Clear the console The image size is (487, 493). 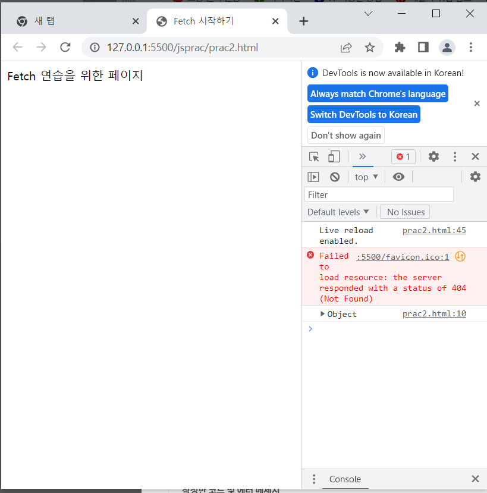(x=335, y=177)
